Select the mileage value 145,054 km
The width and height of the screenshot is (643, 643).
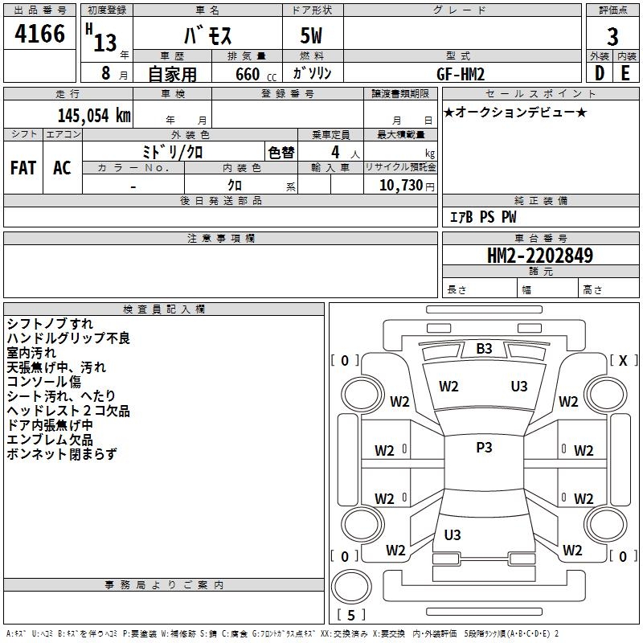pos(94,115)
